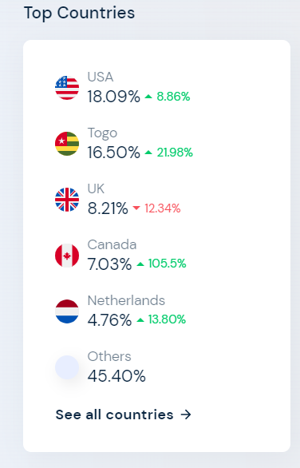This screenshot has height=468, width=300.
Task: Click the red down arrow beside 12.34%
Action: [136, 208]
